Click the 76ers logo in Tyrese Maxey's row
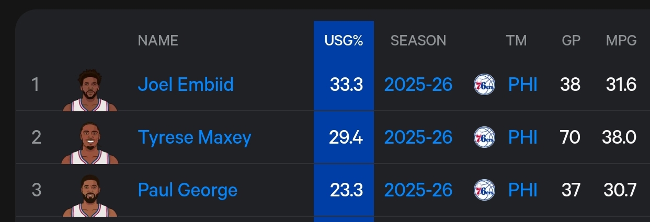The image size is (650, 222). coord(485,137)
